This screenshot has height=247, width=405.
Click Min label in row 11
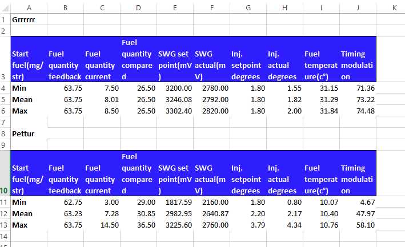click(29, 202)
